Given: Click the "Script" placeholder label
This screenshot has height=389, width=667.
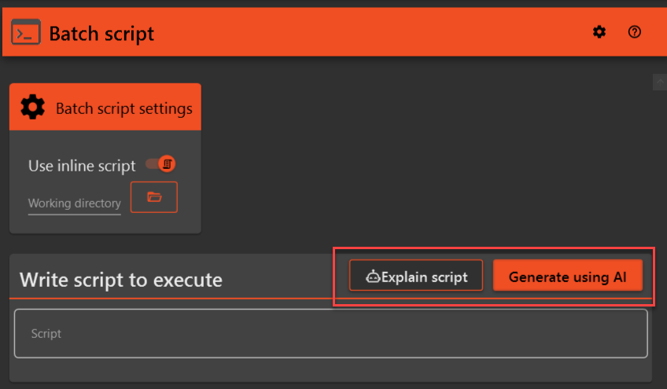Looking at the screenshot, I should coord(46,334).
